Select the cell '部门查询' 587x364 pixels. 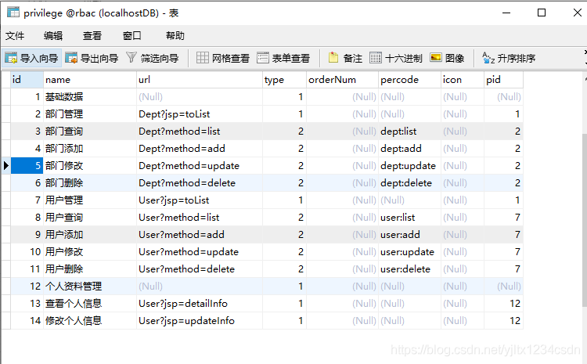click(x=90, y=132)
